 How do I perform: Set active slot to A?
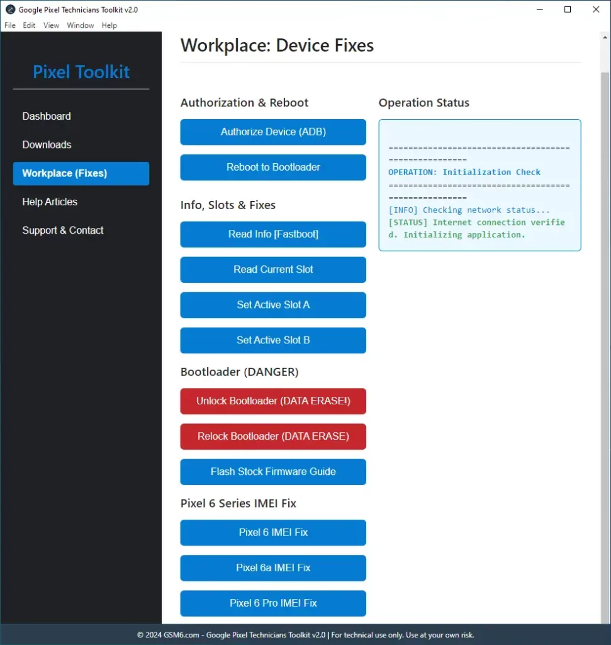tap(273, 305)
